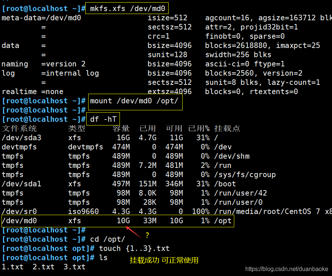The image size is (332, 276).
Task: Click the '1.txt' file name
Action: click(13, 267)
